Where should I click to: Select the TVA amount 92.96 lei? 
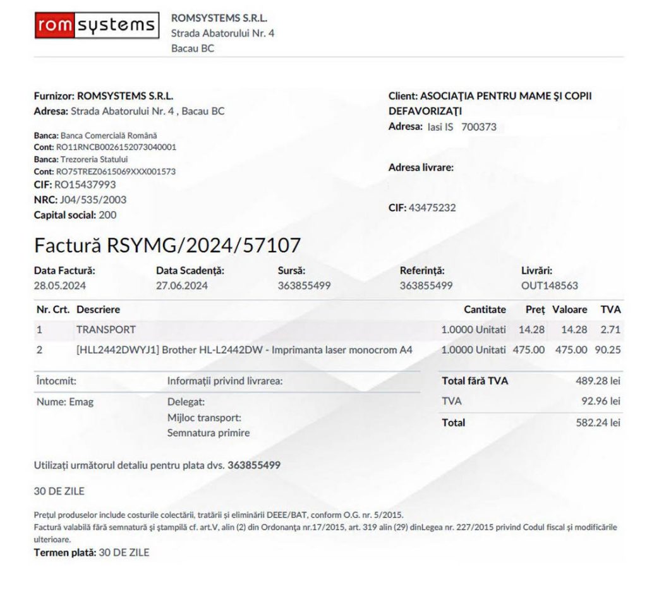(x=600, y=401)
